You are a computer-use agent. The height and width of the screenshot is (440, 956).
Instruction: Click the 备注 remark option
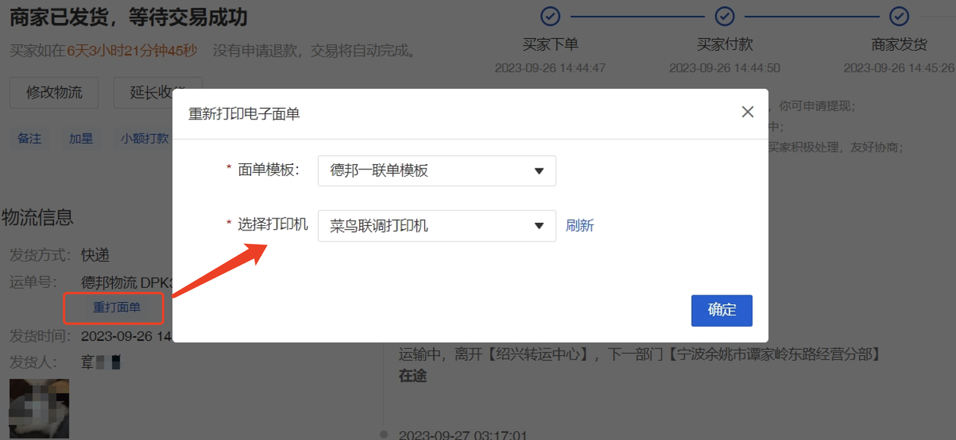click(x=29, y=138)
